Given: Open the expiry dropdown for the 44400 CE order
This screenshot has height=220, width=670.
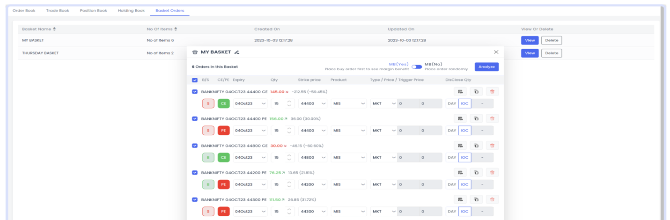Looking at the screenshot, I should click(250, 103).
